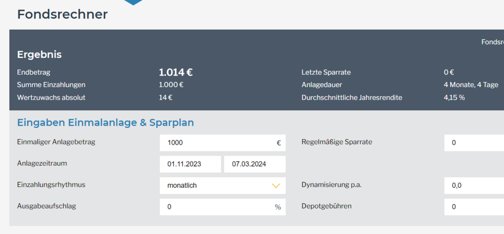Click the Fondsrechner page heading
Image resolution: width=504 pixels, height=234 pixels.
click(62, 14)
